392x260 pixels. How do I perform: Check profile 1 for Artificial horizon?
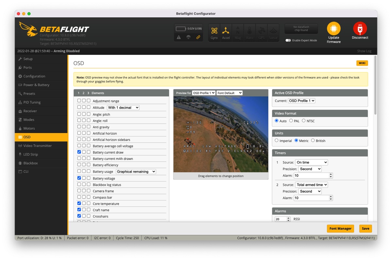79,133
